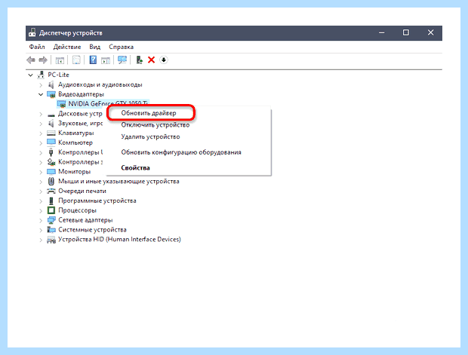Click the scan for hardware changes monitor icon
The height and width of the screenshot is (355, 468).
tap(122, 60)
